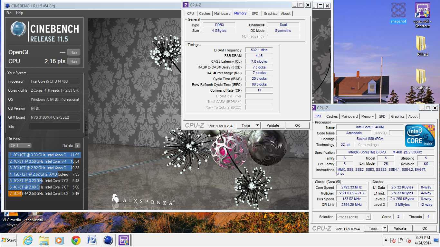This screenshot has width=440, height=247.
Task: Click the Action Center flag tray icon
Action: [x=393, y=240]
